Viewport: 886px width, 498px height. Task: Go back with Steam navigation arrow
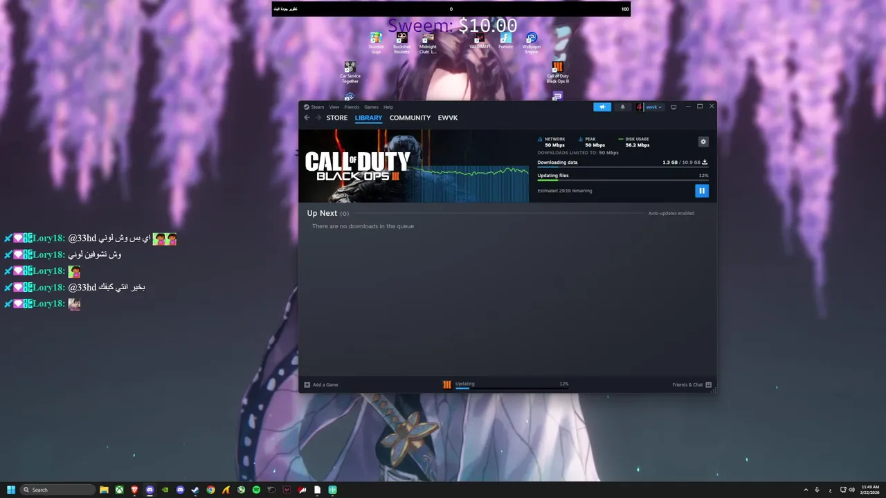(x=307, y=118)
